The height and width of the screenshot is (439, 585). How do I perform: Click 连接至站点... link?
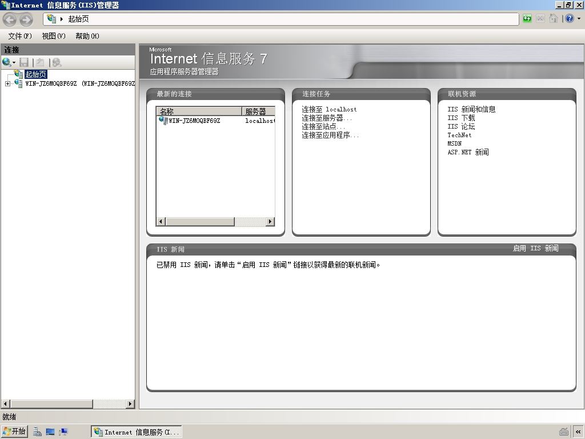323,126
